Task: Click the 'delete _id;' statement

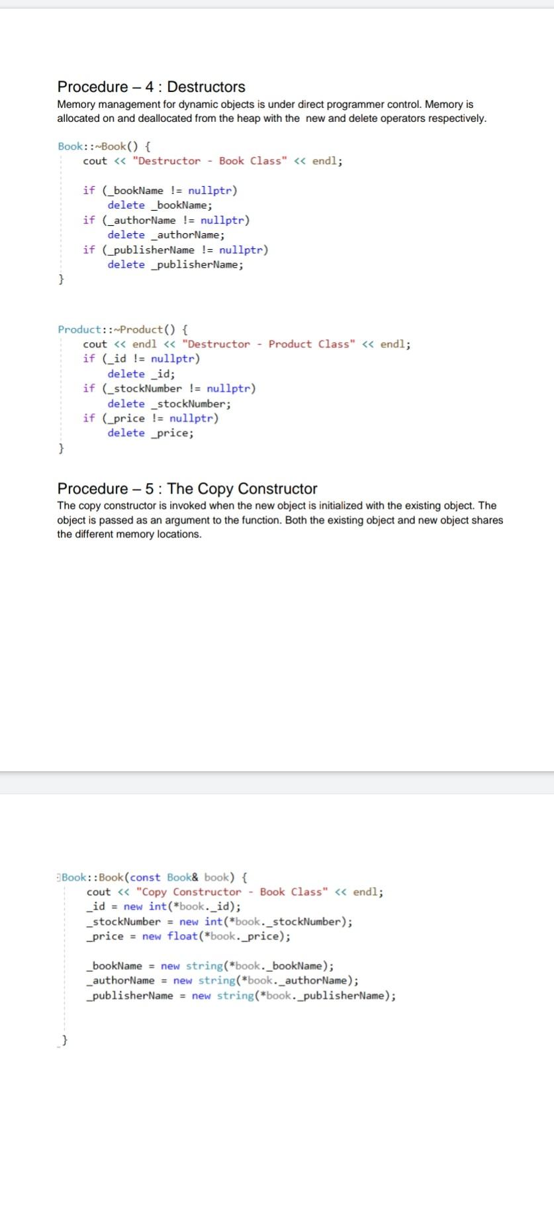Action: tap(142, 374)
